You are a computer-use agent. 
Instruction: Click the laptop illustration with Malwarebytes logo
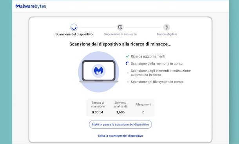(x=99, y=72)
